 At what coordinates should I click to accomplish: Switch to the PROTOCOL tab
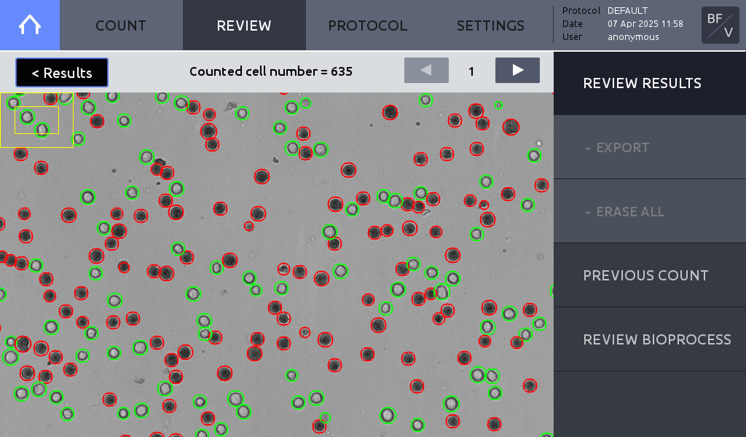coord(367,25)
